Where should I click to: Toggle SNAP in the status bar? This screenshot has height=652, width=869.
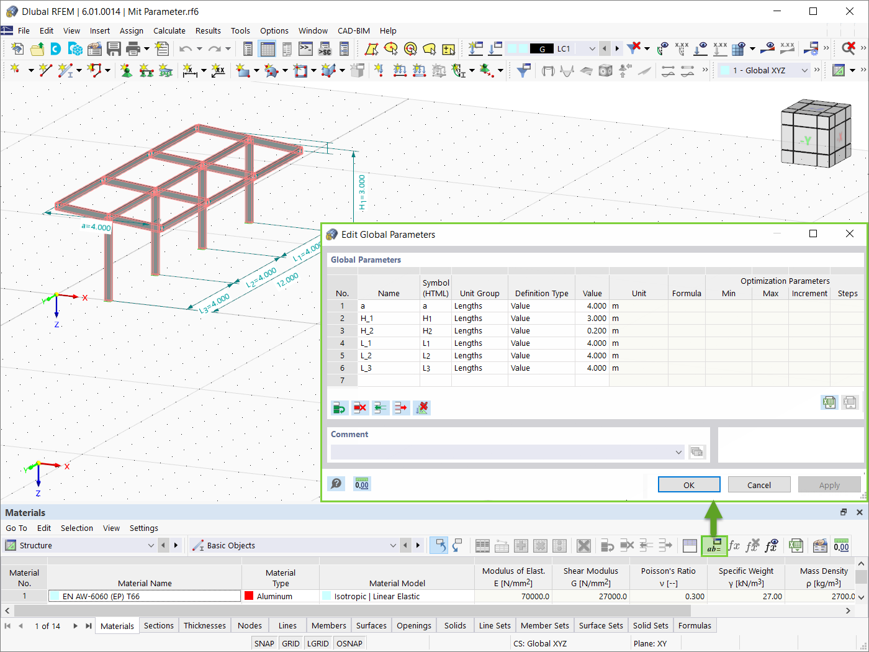click(264, 643)
